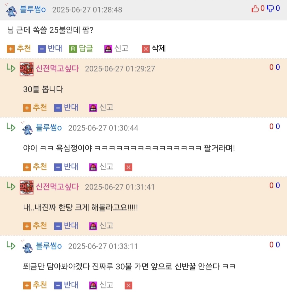Click blue minus icon under 30불 봅니다
Viewport: 287px width, 292px height.
(x=58, y=108)
